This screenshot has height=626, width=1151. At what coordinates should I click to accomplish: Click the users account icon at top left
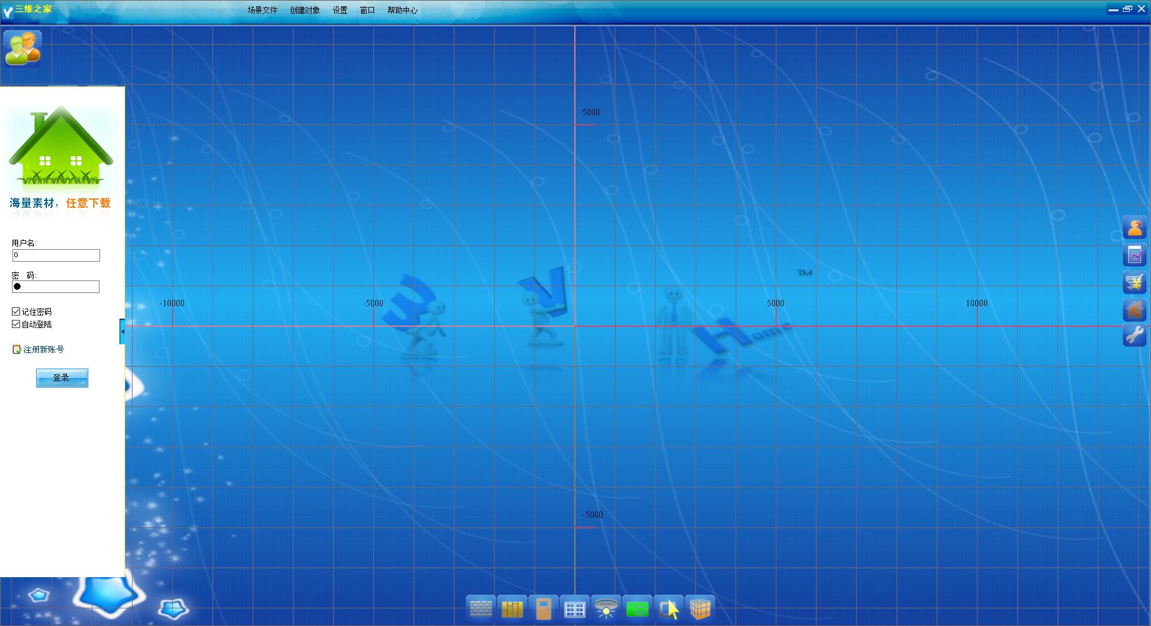pyautogui.click(x=23, y=48)
